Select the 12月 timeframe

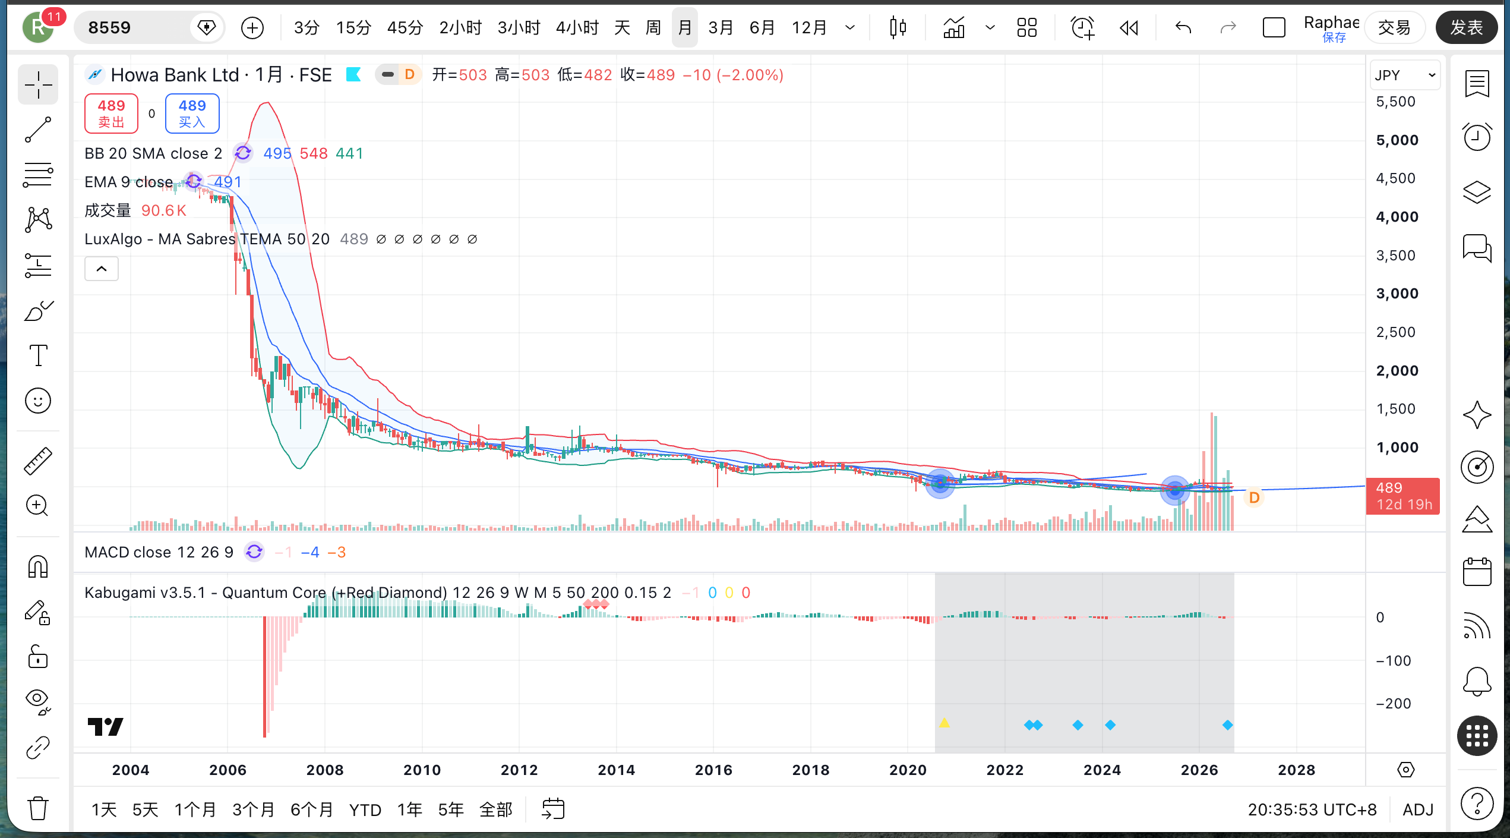point(809,27)
